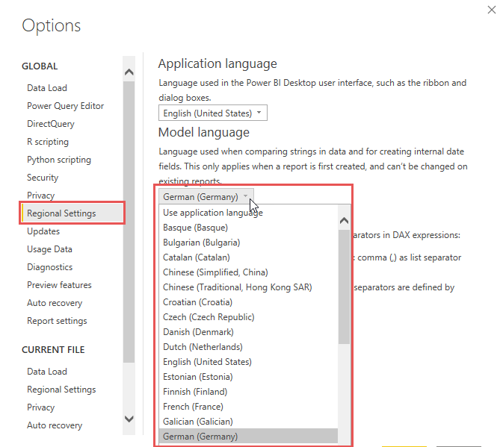Open Report settings page
This screenshot has width=503, height=447.
pyautogui.click(x=57, y=321)
